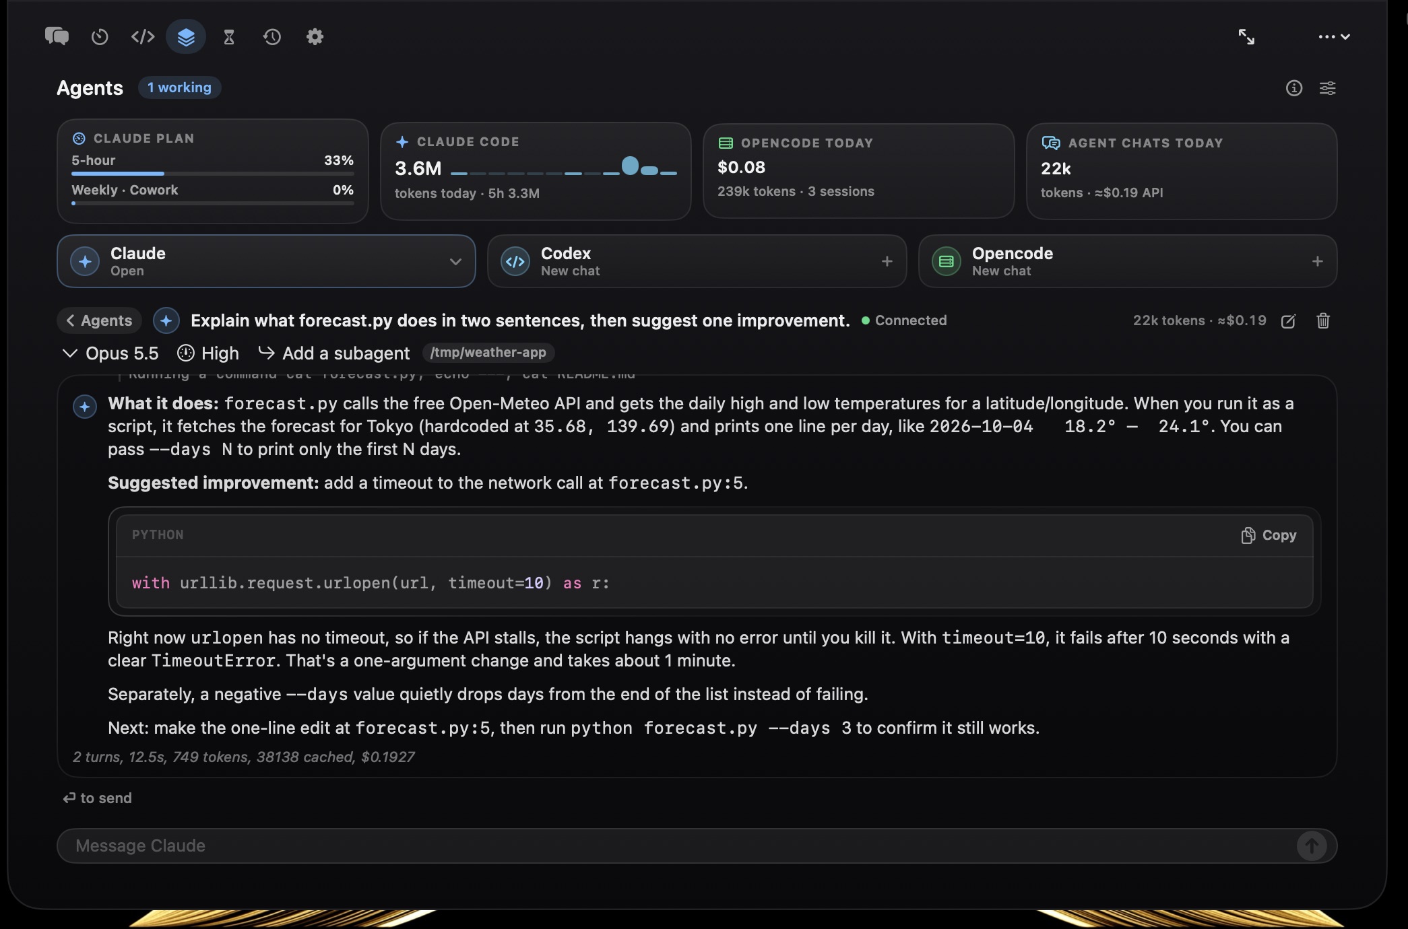Select the stacked layers Agents icon
1408x929 pixels.
pos(186,36)
